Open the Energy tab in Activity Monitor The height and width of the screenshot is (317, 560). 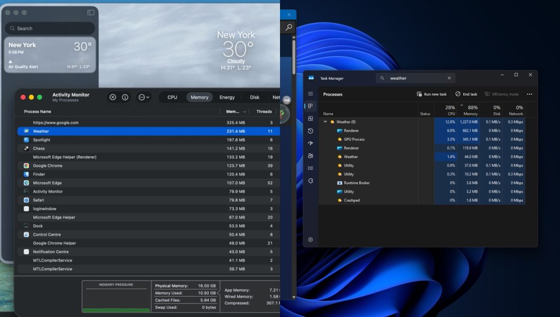click(x=227, y=97)
